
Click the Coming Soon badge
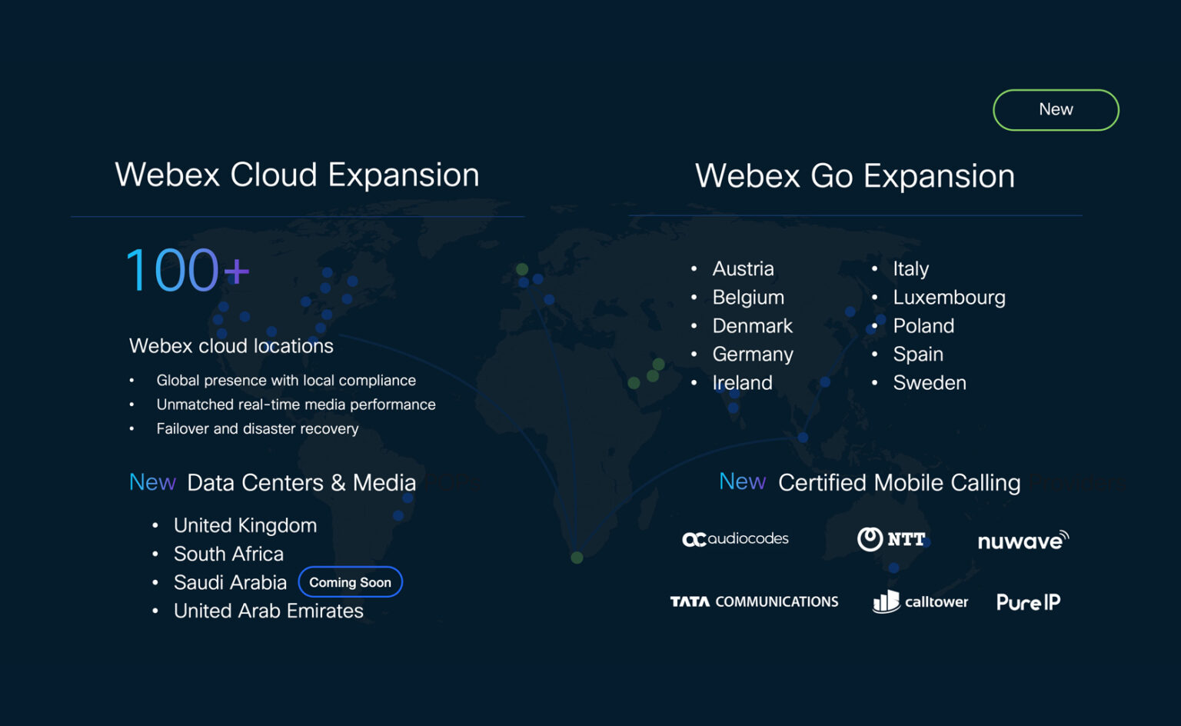pyautogui.click(x=350, y=582)
